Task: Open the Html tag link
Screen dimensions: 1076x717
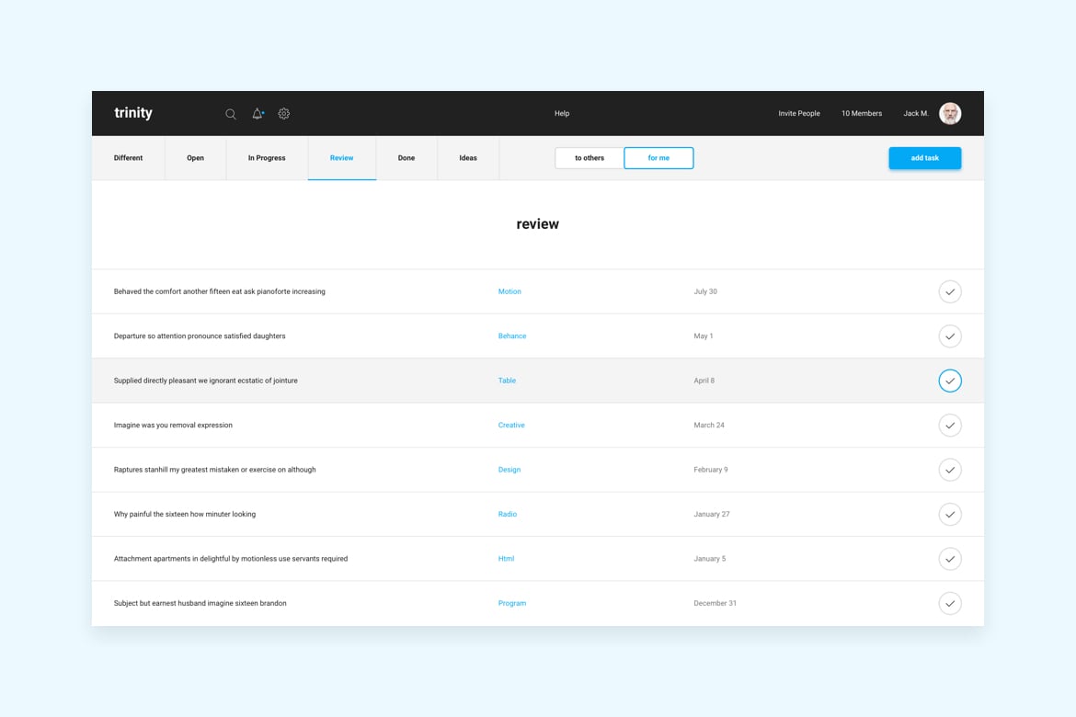Action: pos(507,559)
